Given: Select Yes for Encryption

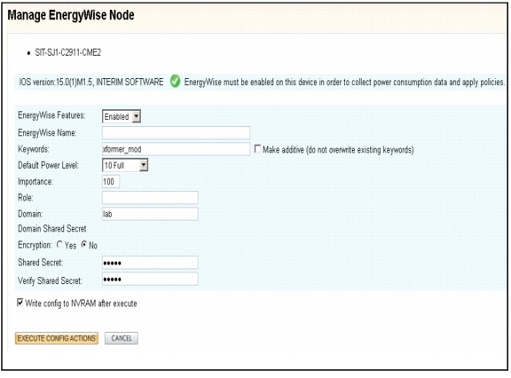Looking at the screenshot, I should (59, 244).
